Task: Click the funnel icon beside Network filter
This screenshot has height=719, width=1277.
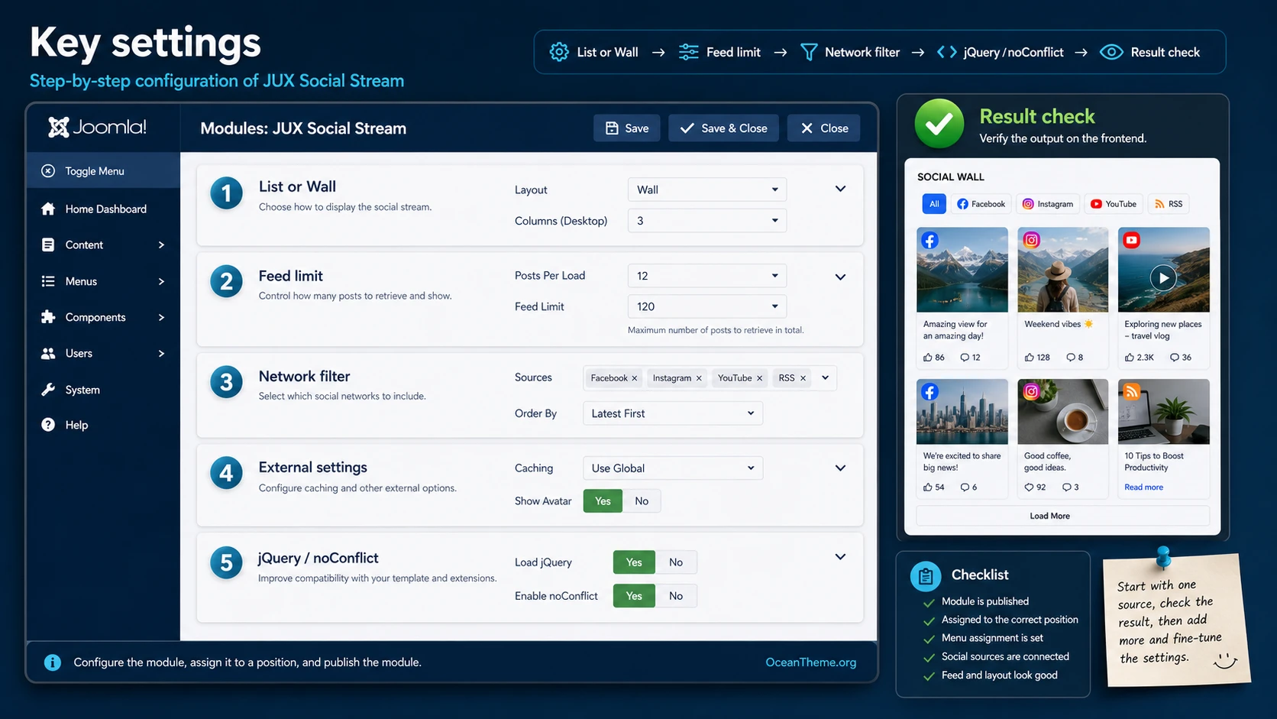Action: click(x=809, y=52)
